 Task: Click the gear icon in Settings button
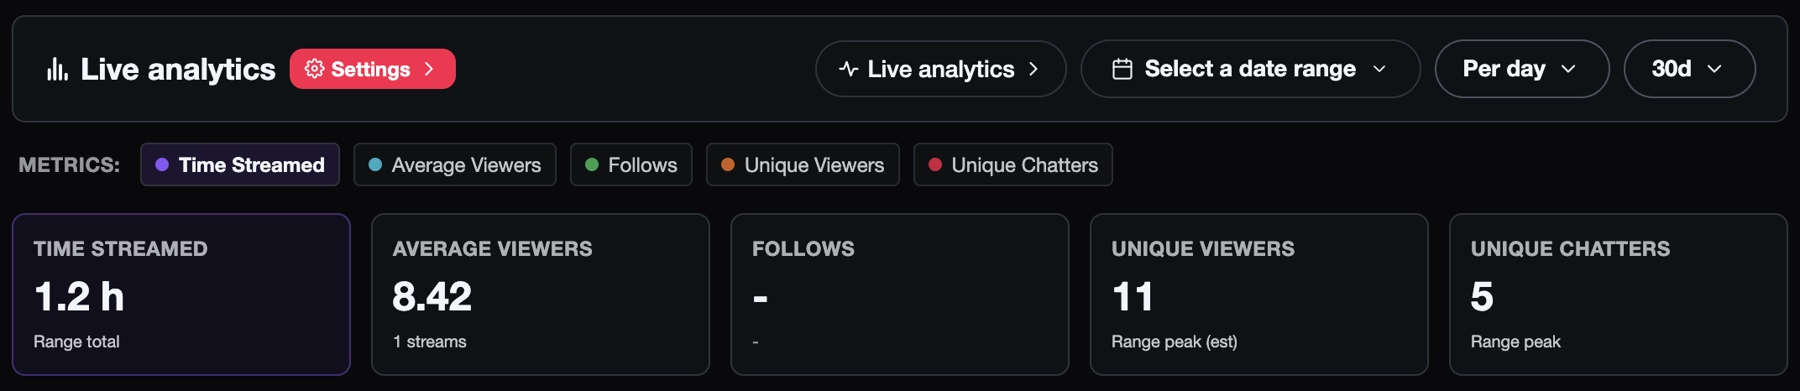click(x=314, y=69)
